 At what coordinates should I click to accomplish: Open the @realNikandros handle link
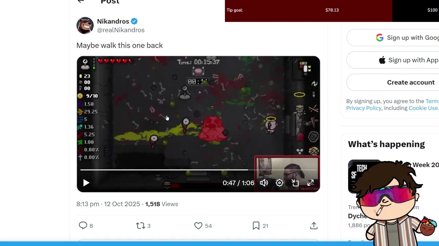[x=121, y=30]
